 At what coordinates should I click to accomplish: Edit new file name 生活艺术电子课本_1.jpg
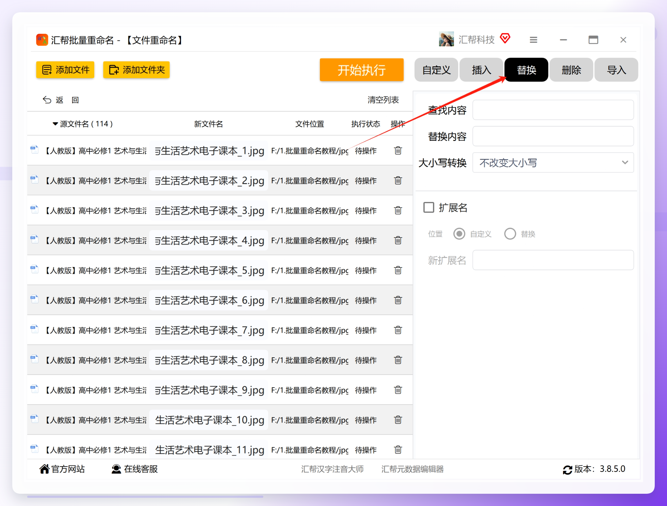point(209,150)
